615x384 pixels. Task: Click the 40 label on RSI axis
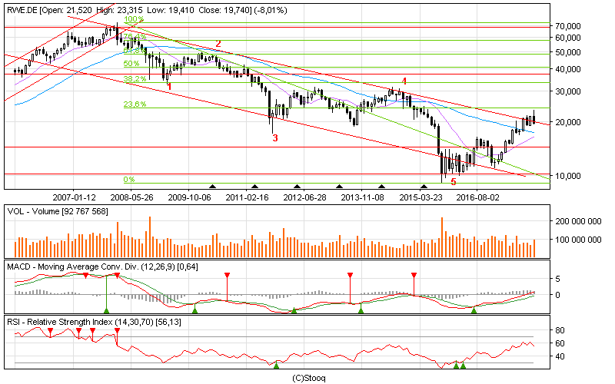(x=560, y=356)
